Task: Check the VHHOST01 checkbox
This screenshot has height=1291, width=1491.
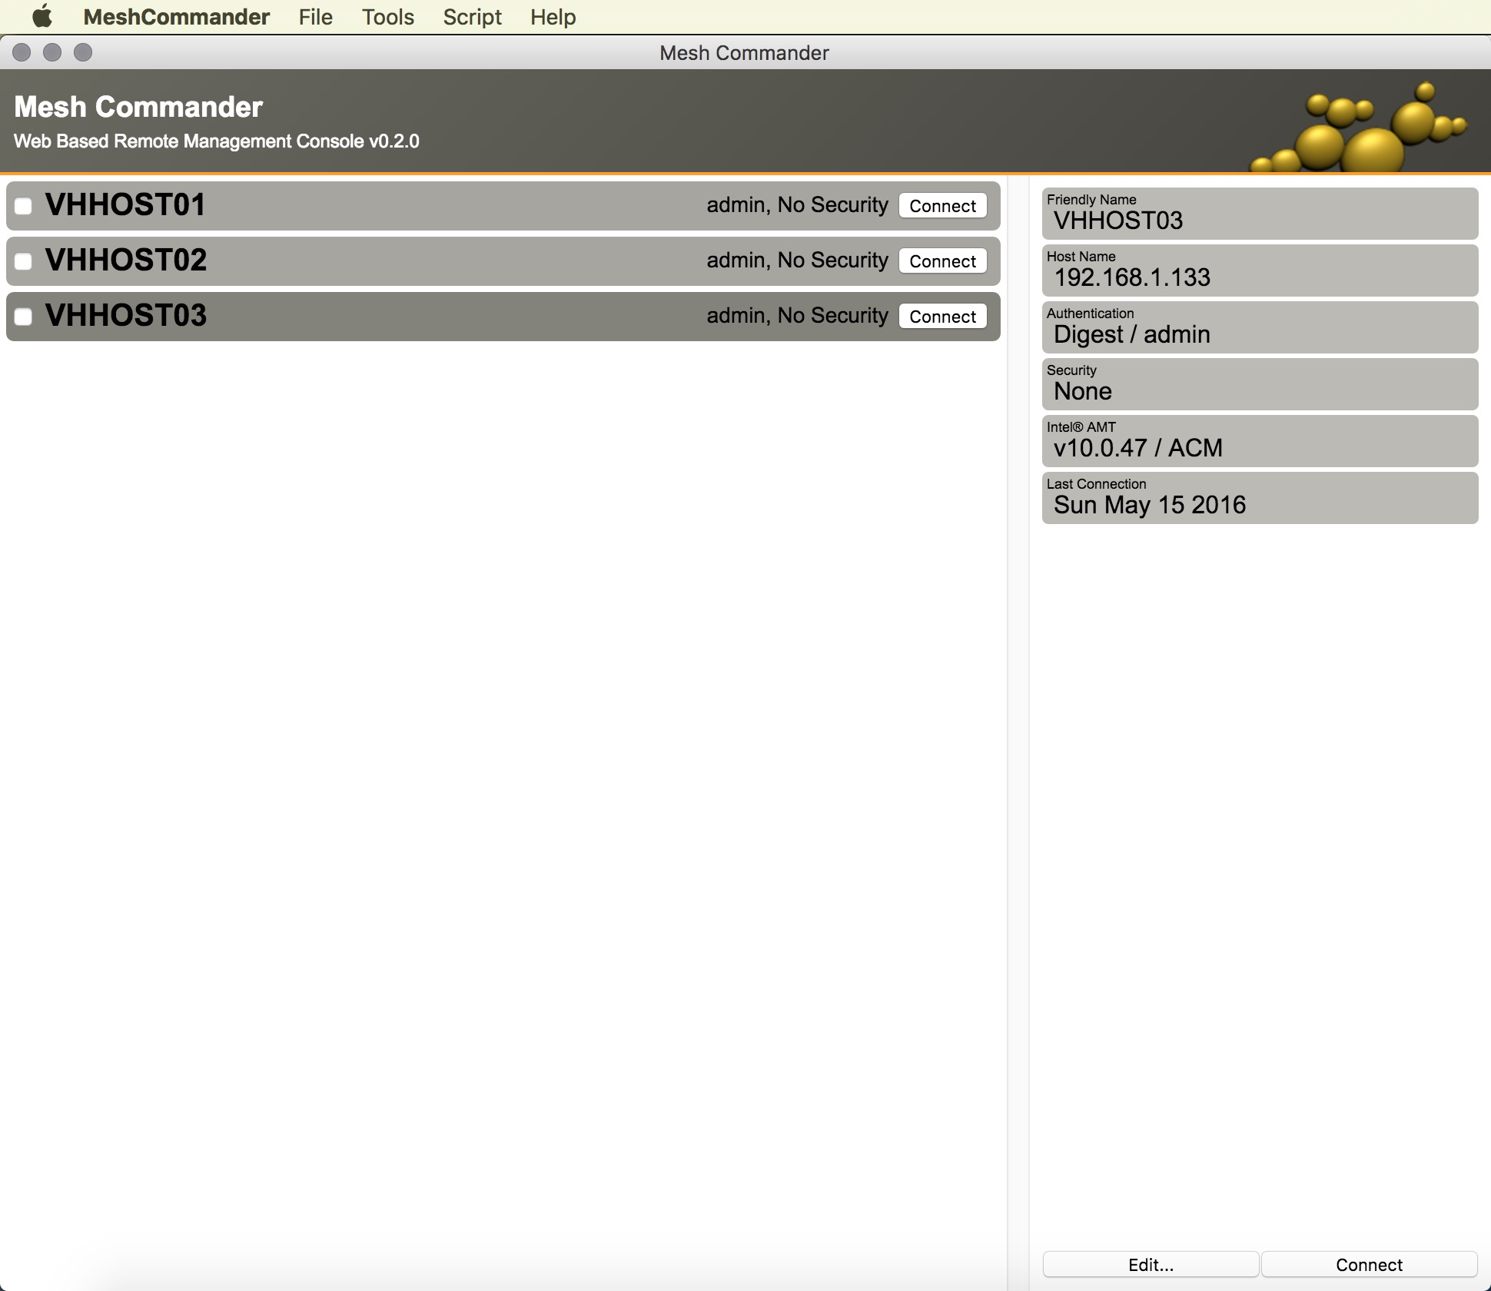Action: pyautogui.click(x=24, y=206)
